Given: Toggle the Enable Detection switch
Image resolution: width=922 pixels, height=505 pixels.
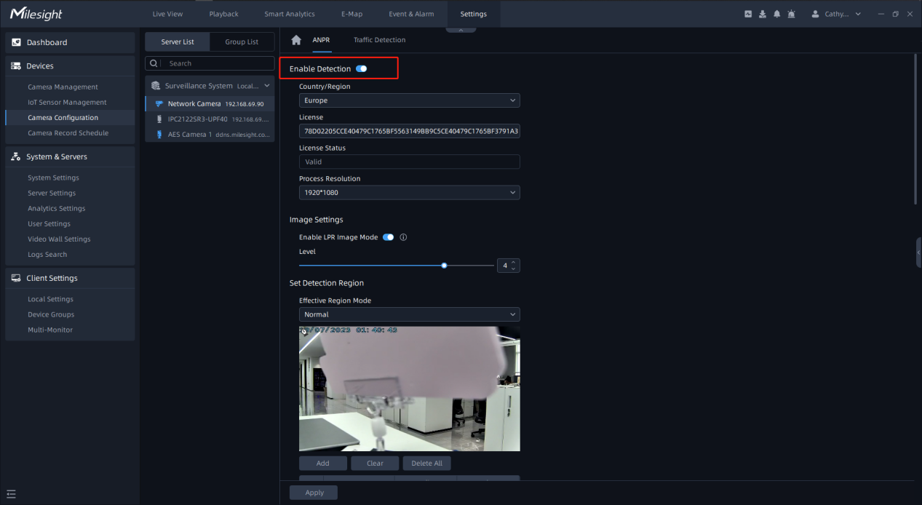Looking at the screenshot, I should pyautogui.click(x=362, y=68).
